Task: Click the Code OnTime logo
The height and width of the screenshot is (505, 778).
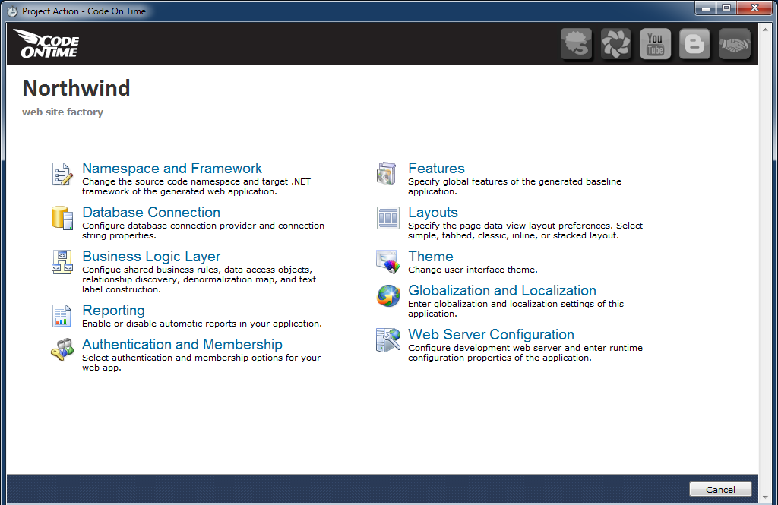Action: (46, 43)
